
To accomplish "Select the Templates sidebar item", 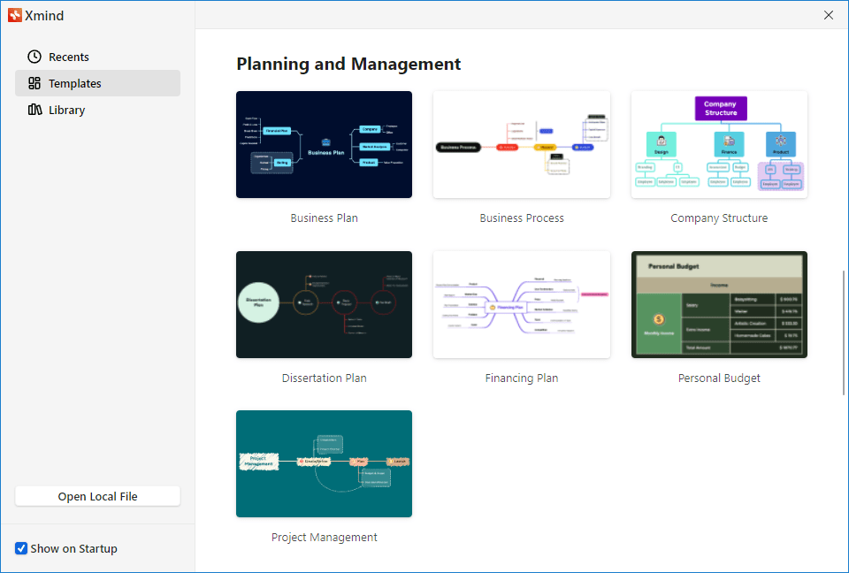I will (97, 83).
